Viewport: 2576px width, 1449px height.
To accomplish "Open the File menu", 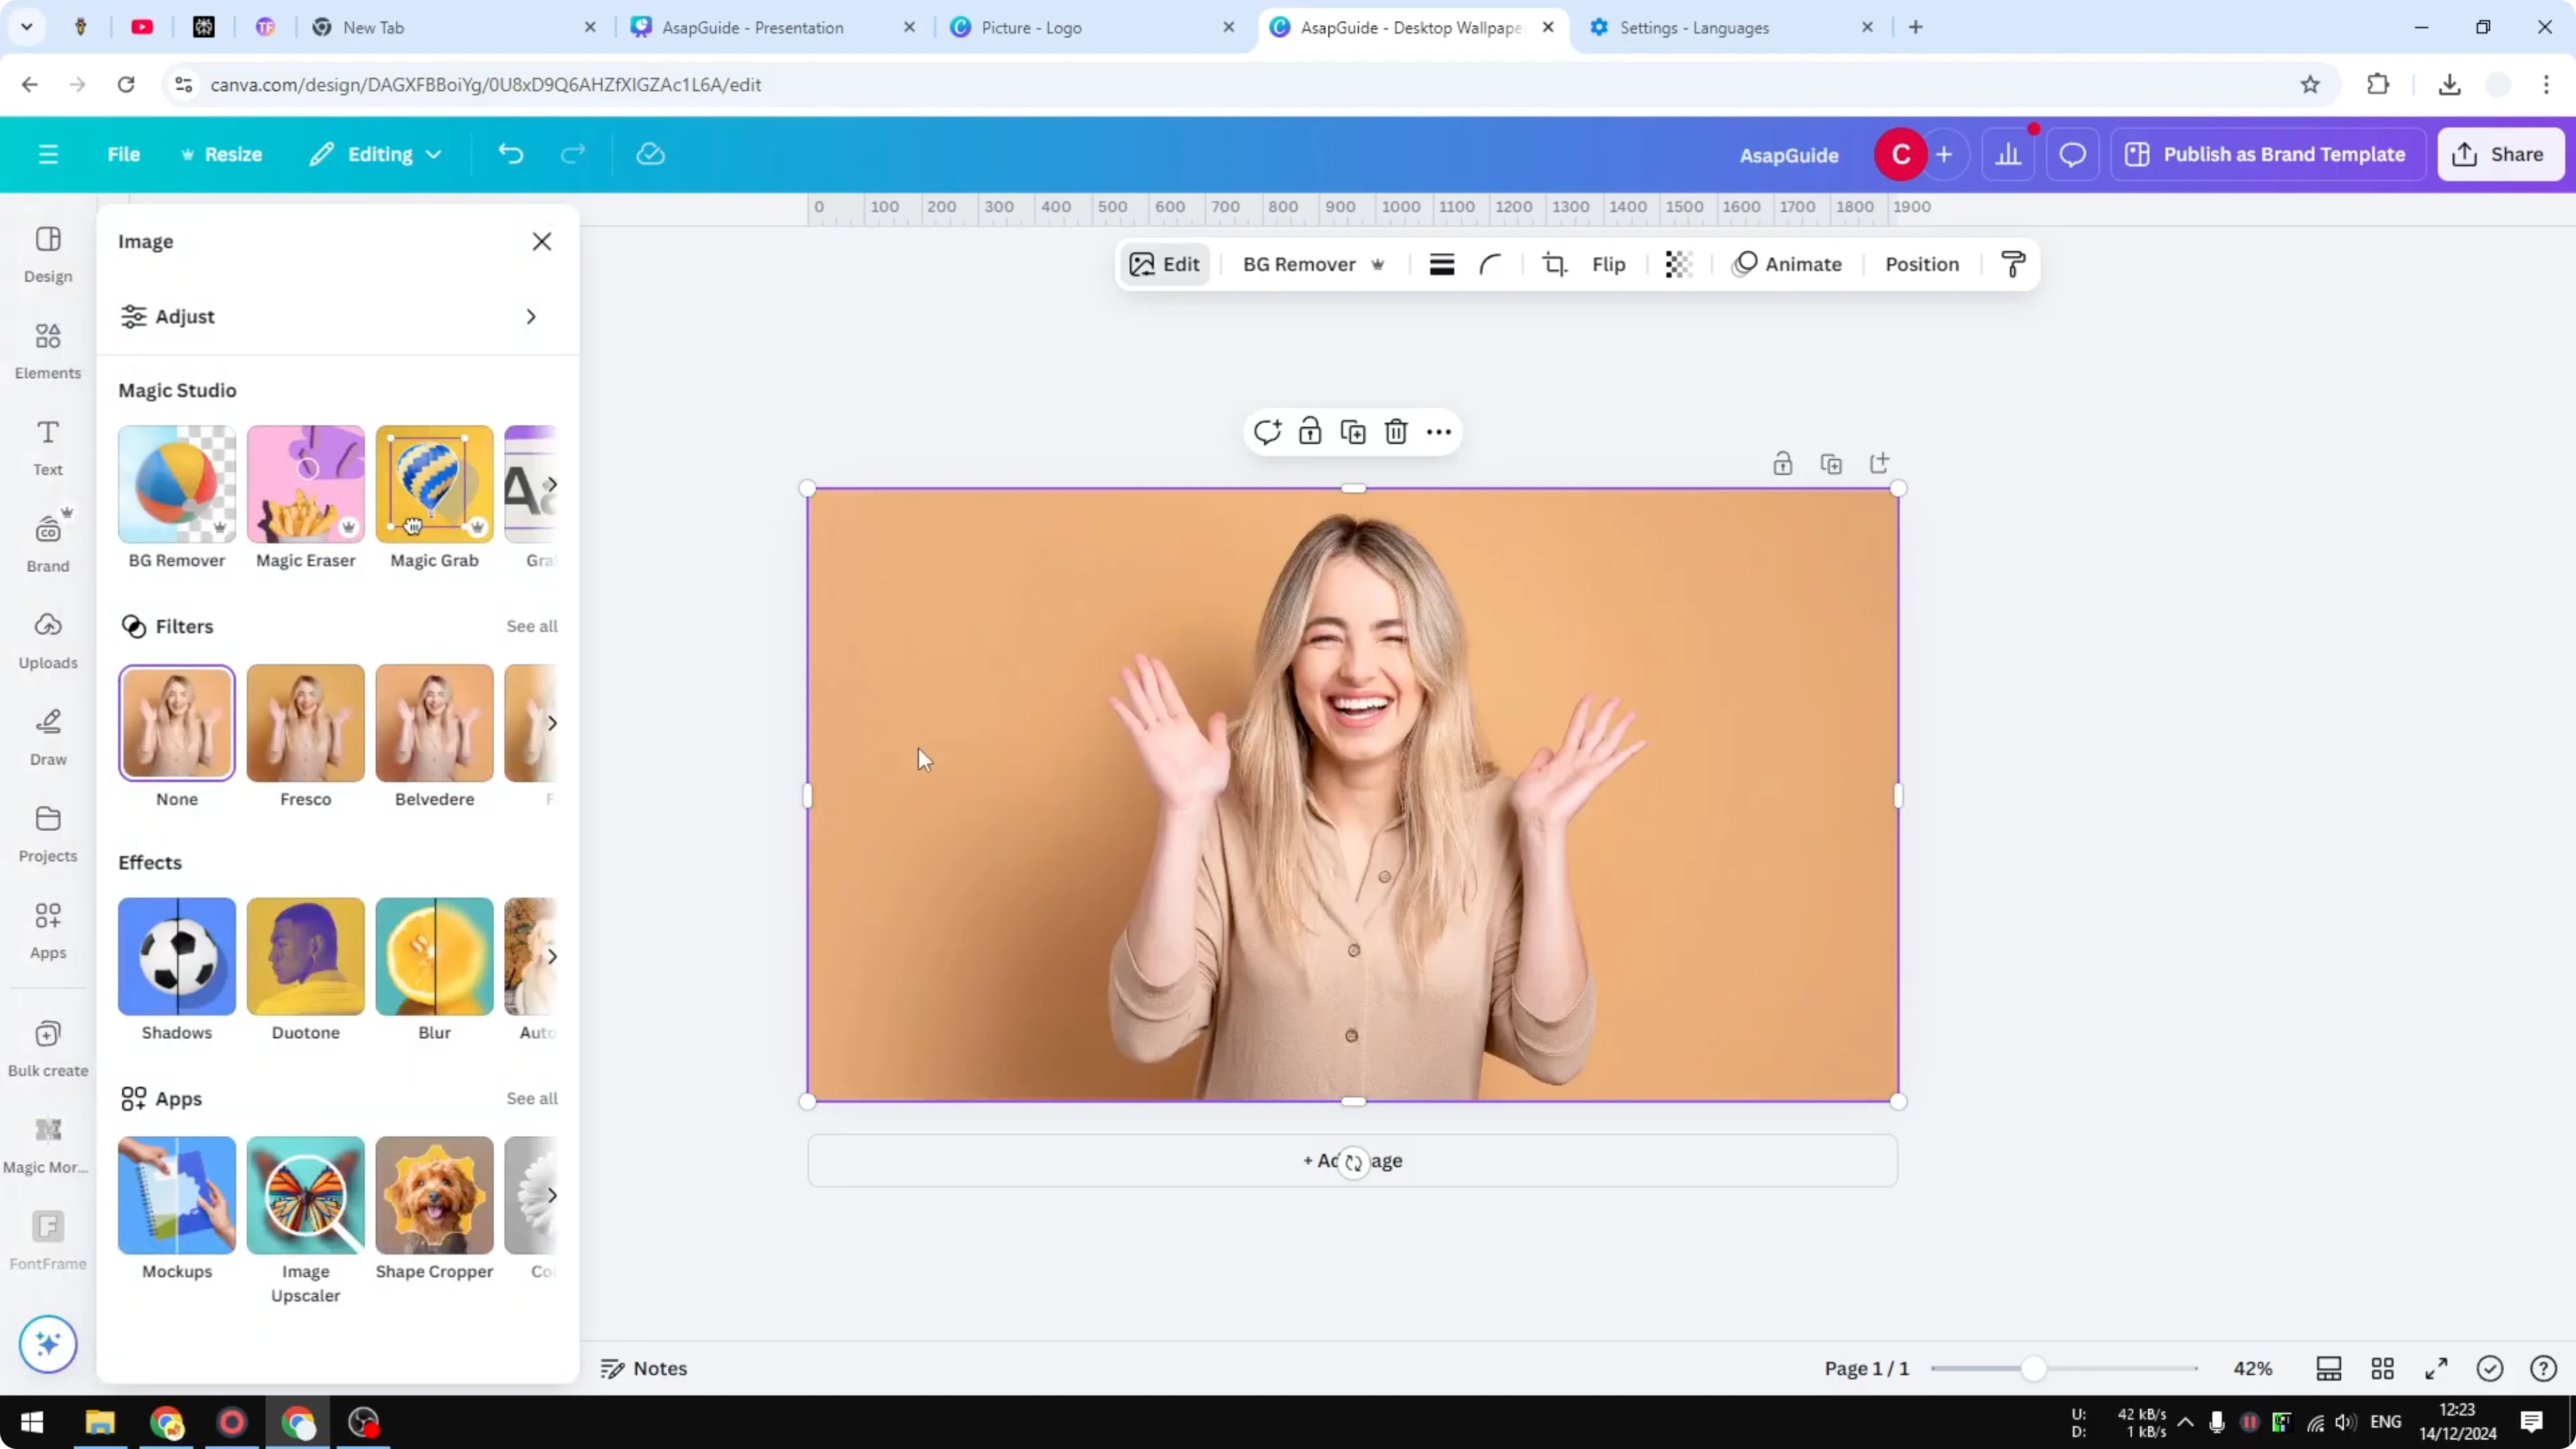I will (124, 154).
